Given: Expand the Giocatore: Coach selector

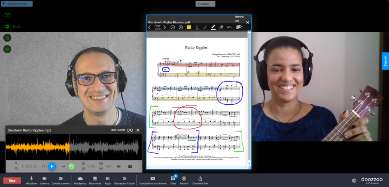Looking at the screenshot, I should [124, 180].
